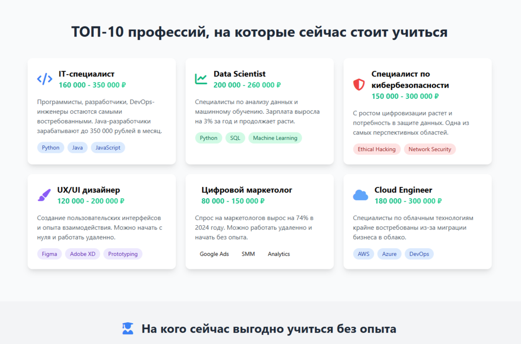Click the Data Scientist card title

[240, 74]
